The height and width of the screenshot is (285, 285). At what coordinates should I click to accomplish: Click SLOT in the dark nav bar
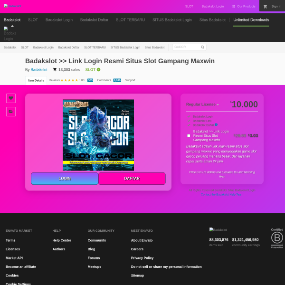pos(33,20)
